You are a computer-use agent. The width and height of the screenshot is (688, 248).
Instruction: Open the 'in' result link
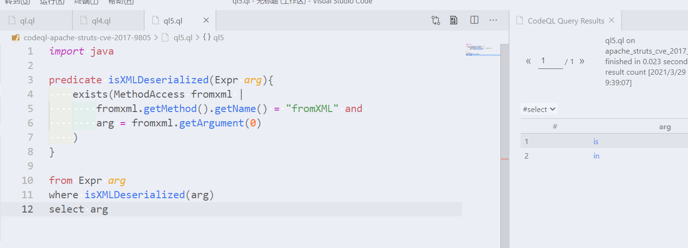pyautogui.click(x=596, y=156)
